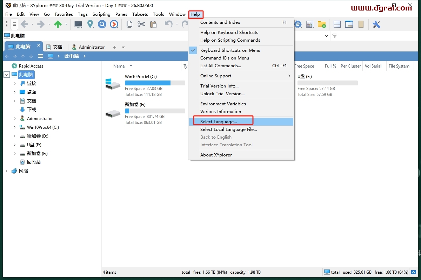Click Unlock Trial Version... entry

coord(241,93)
